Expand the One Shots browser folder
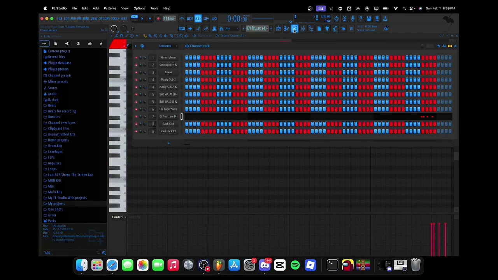498x280 pixels. coord(55,209)
